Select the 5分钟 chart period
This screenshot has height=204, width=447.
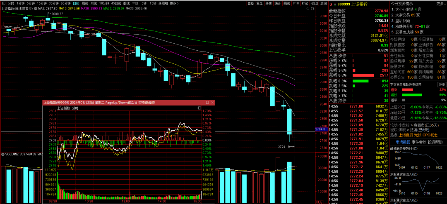pos(31,3)
